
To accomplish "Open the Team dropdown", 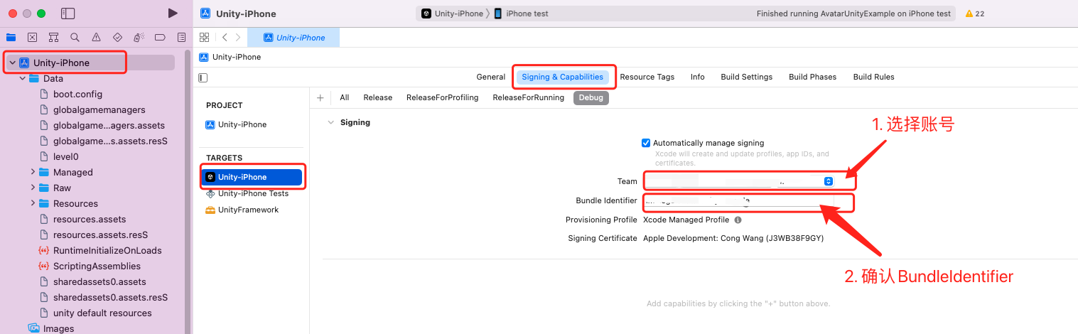I will tap(828, 181).
